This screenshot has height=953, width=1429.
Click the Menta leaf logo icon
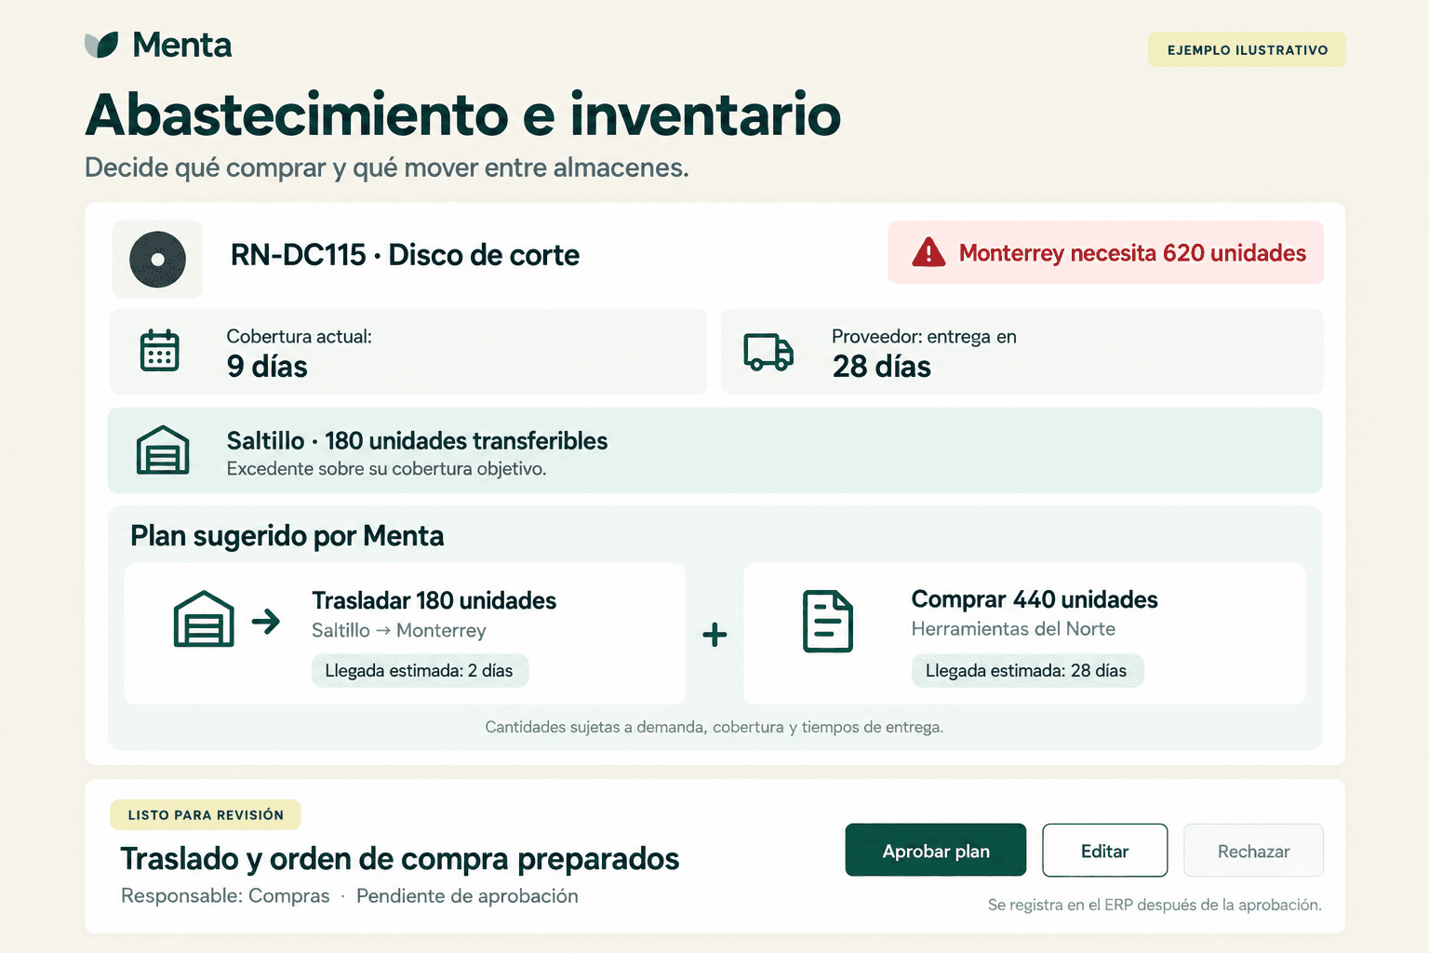(x=101, y=45)
